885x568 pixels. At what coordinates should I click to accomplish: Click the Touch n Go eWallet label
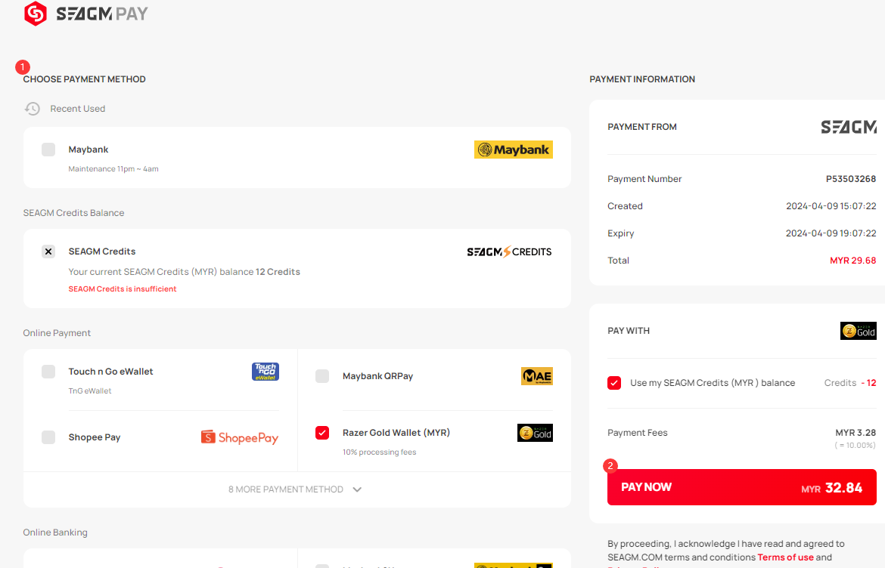[x=110, y=372]
